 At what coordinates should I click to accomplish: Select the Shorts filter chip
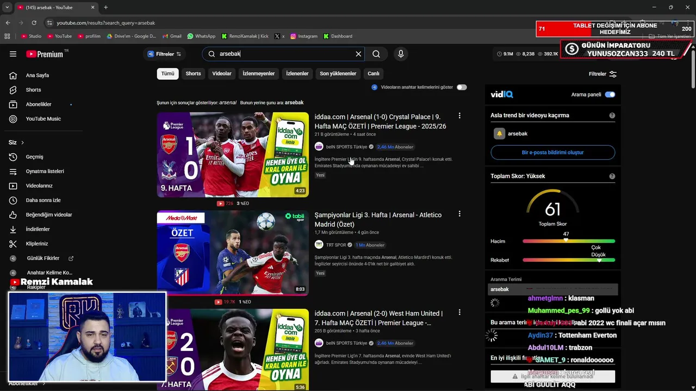pos(193,73)
